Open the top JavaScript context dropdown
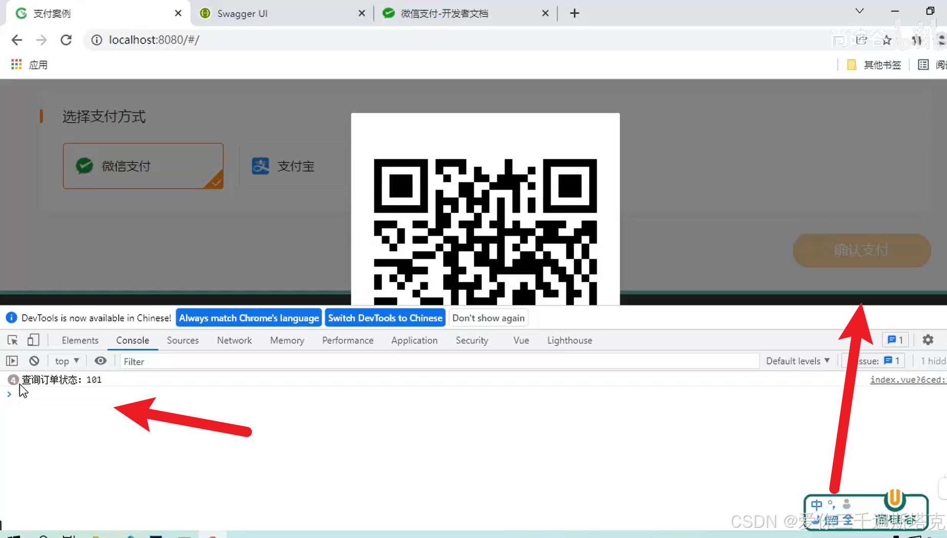This screenshot has width=947, height=538. [x=67, y=361]
